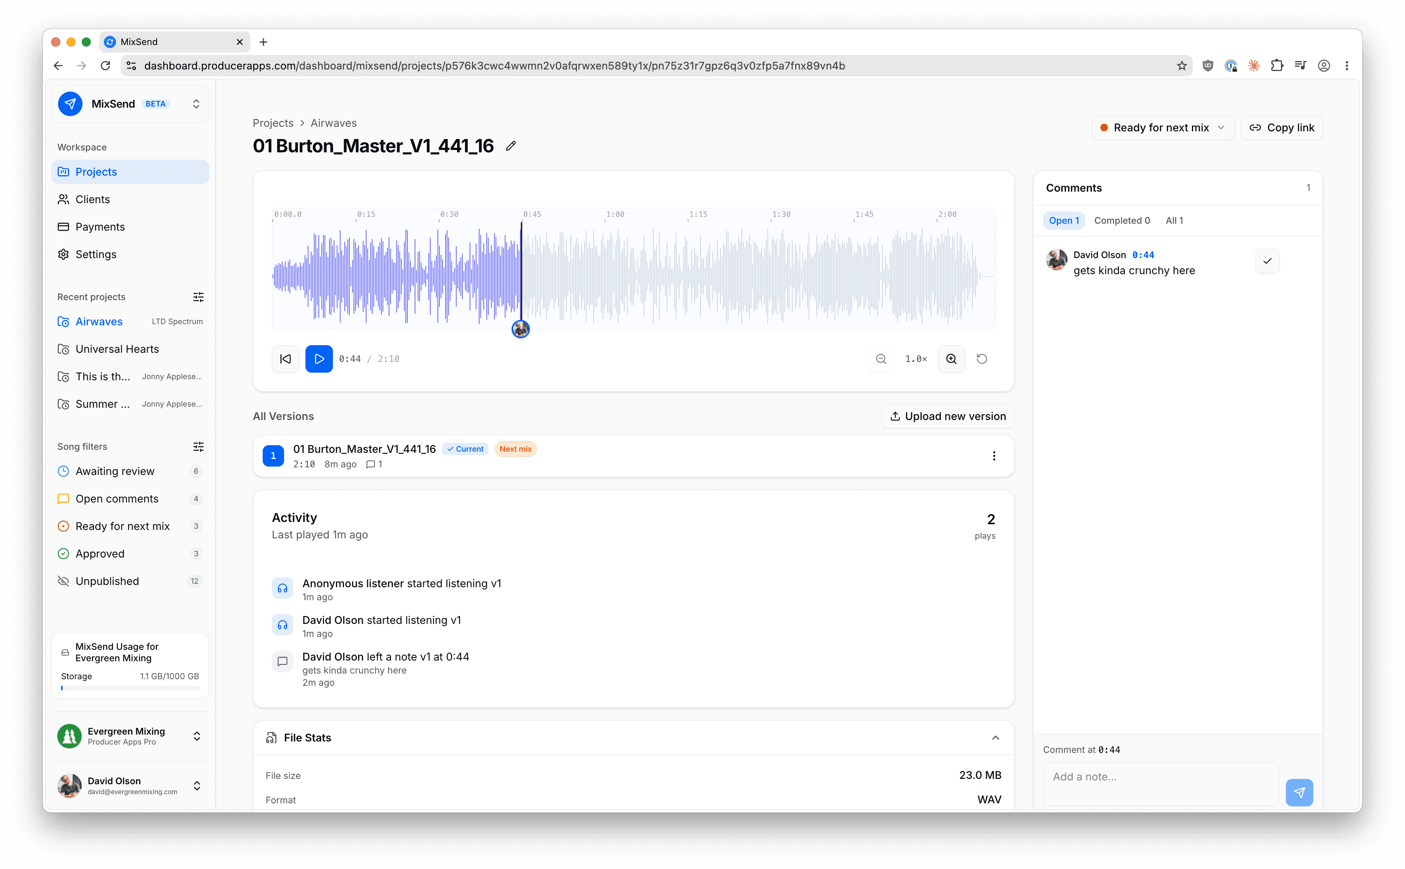The height and width of the screenshot is (869, 1405).
Task: Open the Recent projects filter settings
Action: [x=198, y=297]
